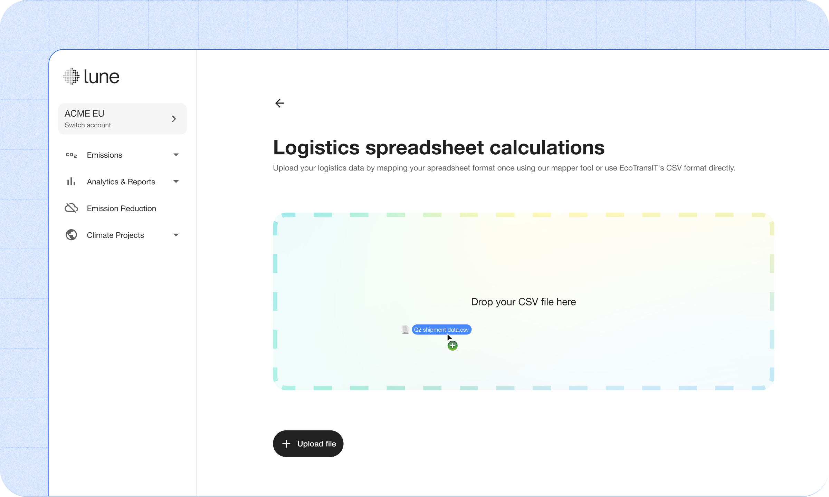Click the green plus badge under the dragged file
This screenshot has height=497, width=829.
tap(452, 345)
